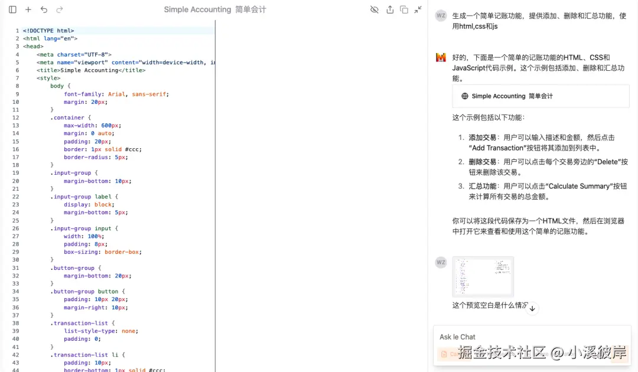Click the orange attachment button near input
This screenshot has width=638, height=372.
click(444, 354)
